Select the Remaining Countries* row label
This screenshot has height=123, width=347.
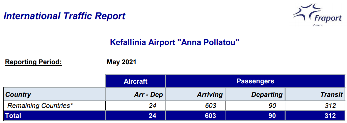click(41, 106)
